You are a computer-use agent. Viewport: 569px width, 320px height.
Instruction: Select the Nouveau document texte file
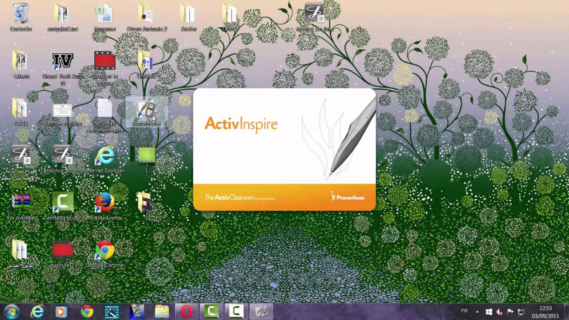(105, 116)
